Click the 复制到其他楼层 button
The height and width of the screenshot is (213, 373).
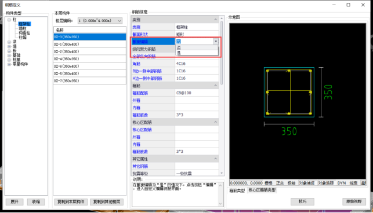(107, 202)
